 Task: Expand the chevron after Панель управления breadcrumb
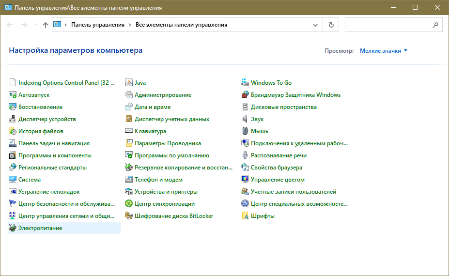[130, 25]
